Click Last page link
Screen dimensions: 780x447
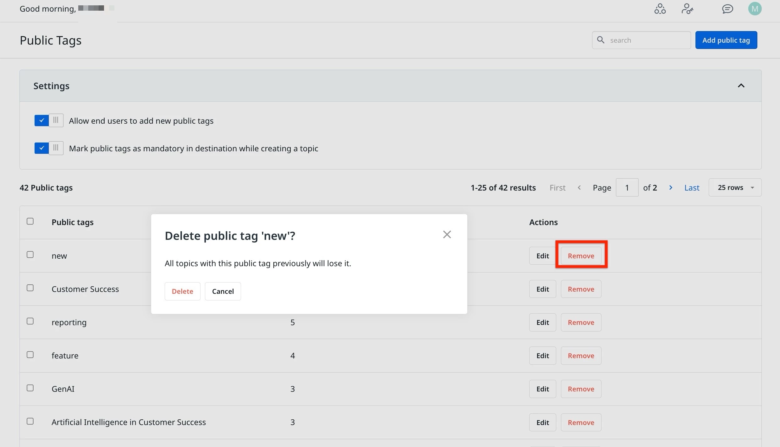(692, 188)
